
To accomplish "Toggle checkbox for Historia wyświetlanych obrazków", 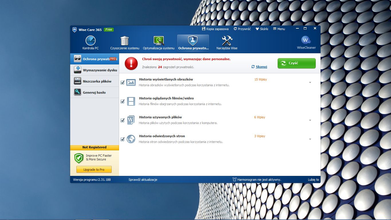I will point(123,82).
